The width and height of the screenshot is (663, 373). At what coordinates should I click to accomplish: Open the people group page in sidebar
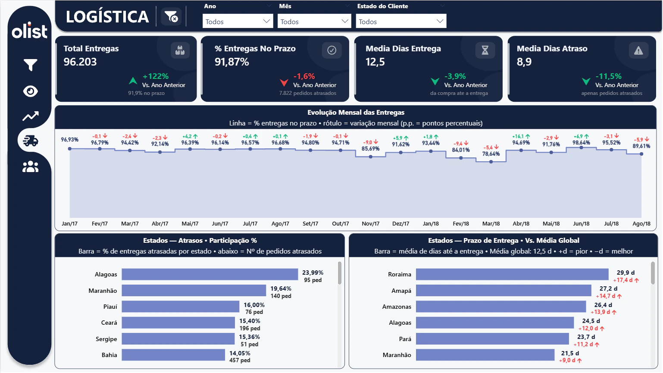pyautogui.click(x=30, y=166)
